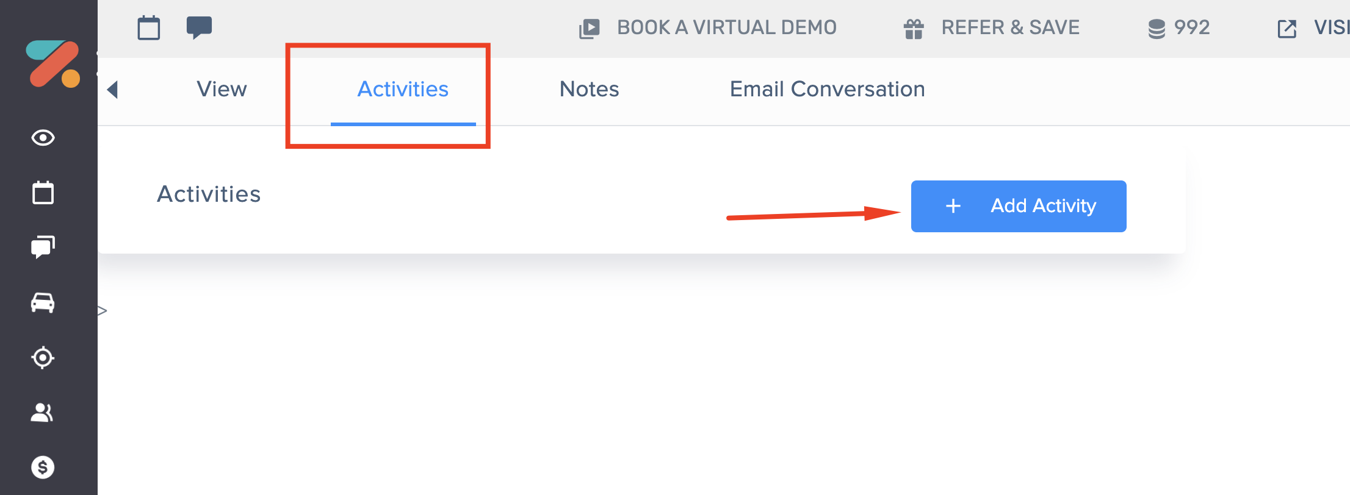Viewport: 1350px width, 495px height.
Task: Click the target crosshair icon in sidebar
Action: click(x=43, y=357)
